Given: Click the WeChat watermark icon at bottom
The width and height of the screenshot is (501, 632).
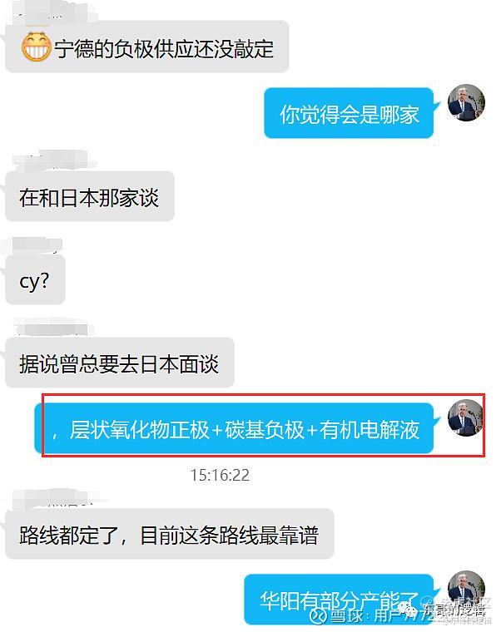Looking at the screenshot, I should pos(408,609).
